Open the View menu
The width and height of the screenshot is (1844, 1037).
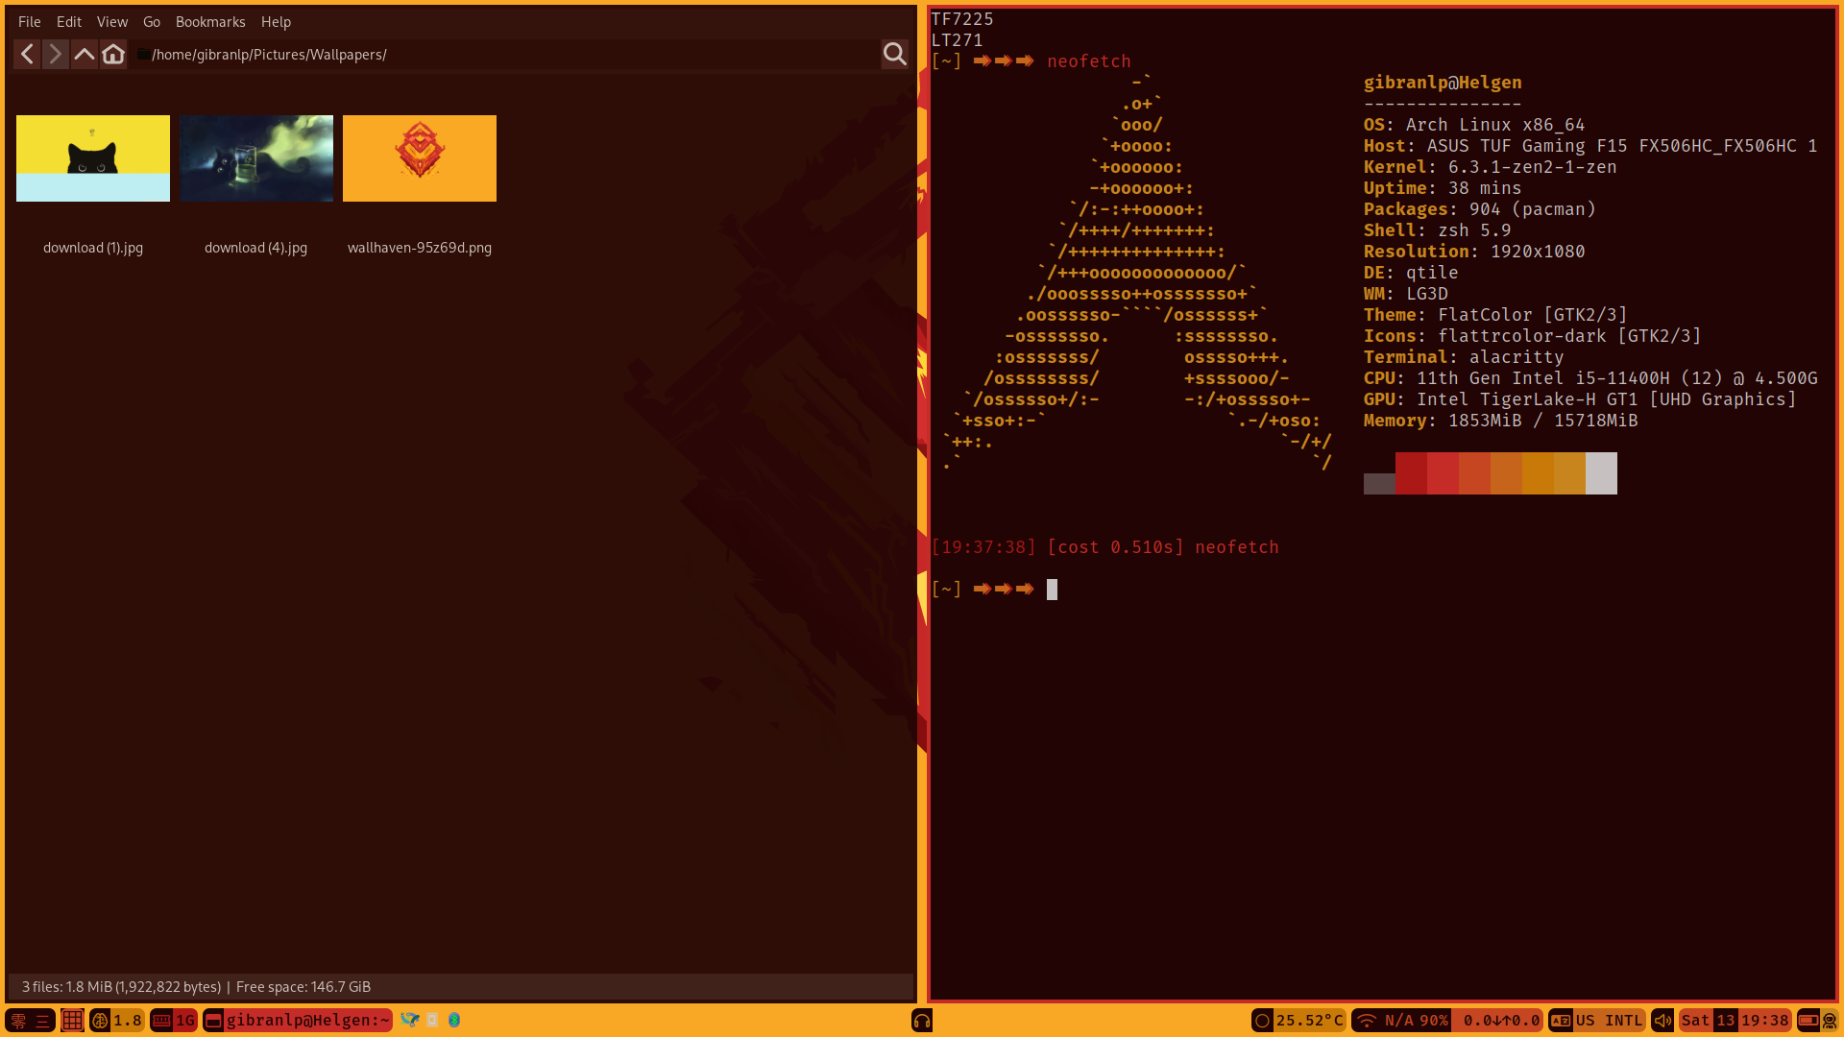(111, 21)
